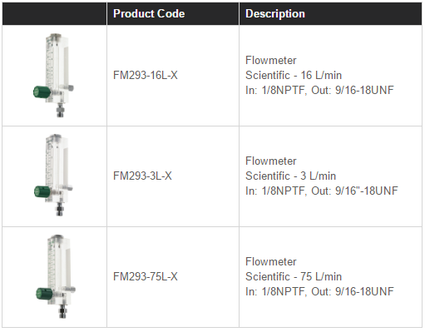The image size is (425, 332).
Task: Click the word Flowmeter in the first row
Action: point(271,60)
